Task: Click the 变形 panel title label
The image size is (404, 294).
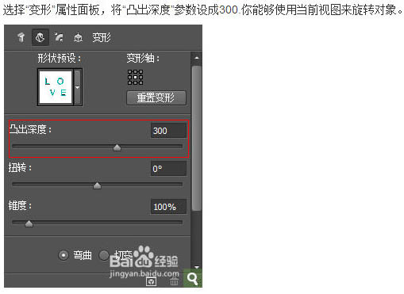Action: pyautogui.click(x=102, y=37)
